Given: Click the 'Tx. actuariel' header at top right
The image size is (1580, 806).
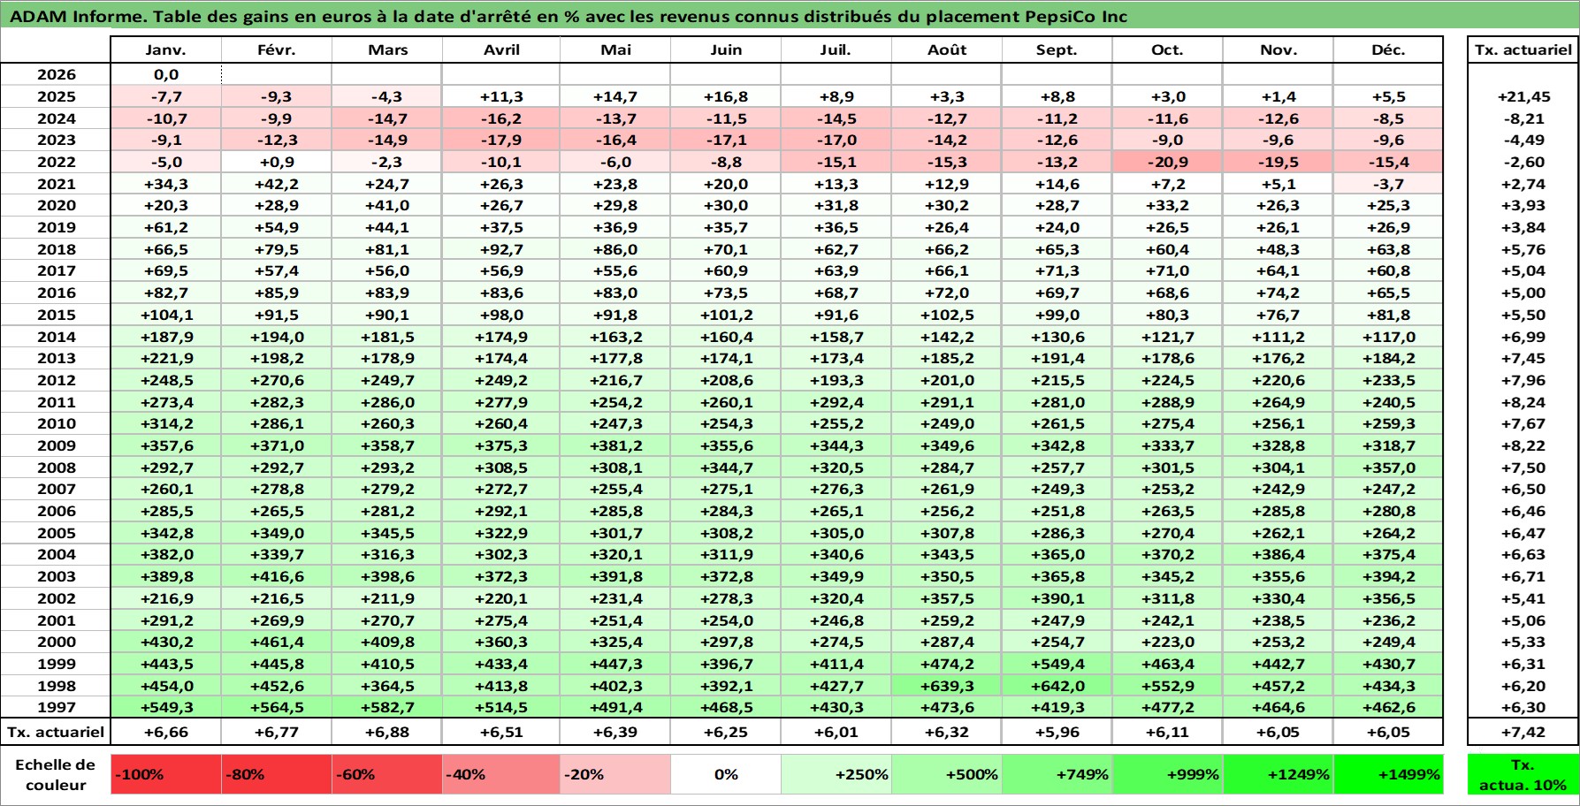Looking at the screenshot, I should coord(1523,49).
